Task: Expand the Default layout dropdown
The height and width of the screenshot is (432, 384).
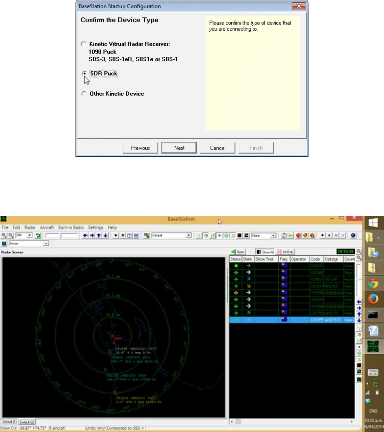Action: 189,235
